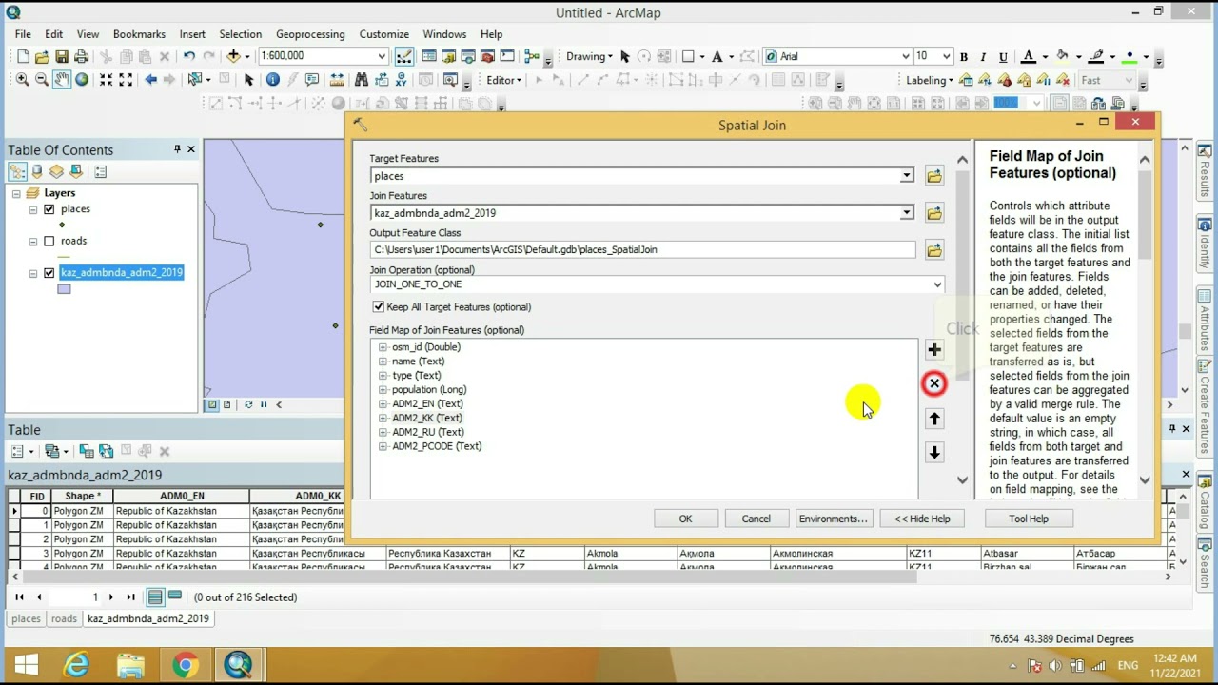The height and width of the screenshot is (685, 1218).
Task: Save the map with Save icon
Action: [62, 57]
